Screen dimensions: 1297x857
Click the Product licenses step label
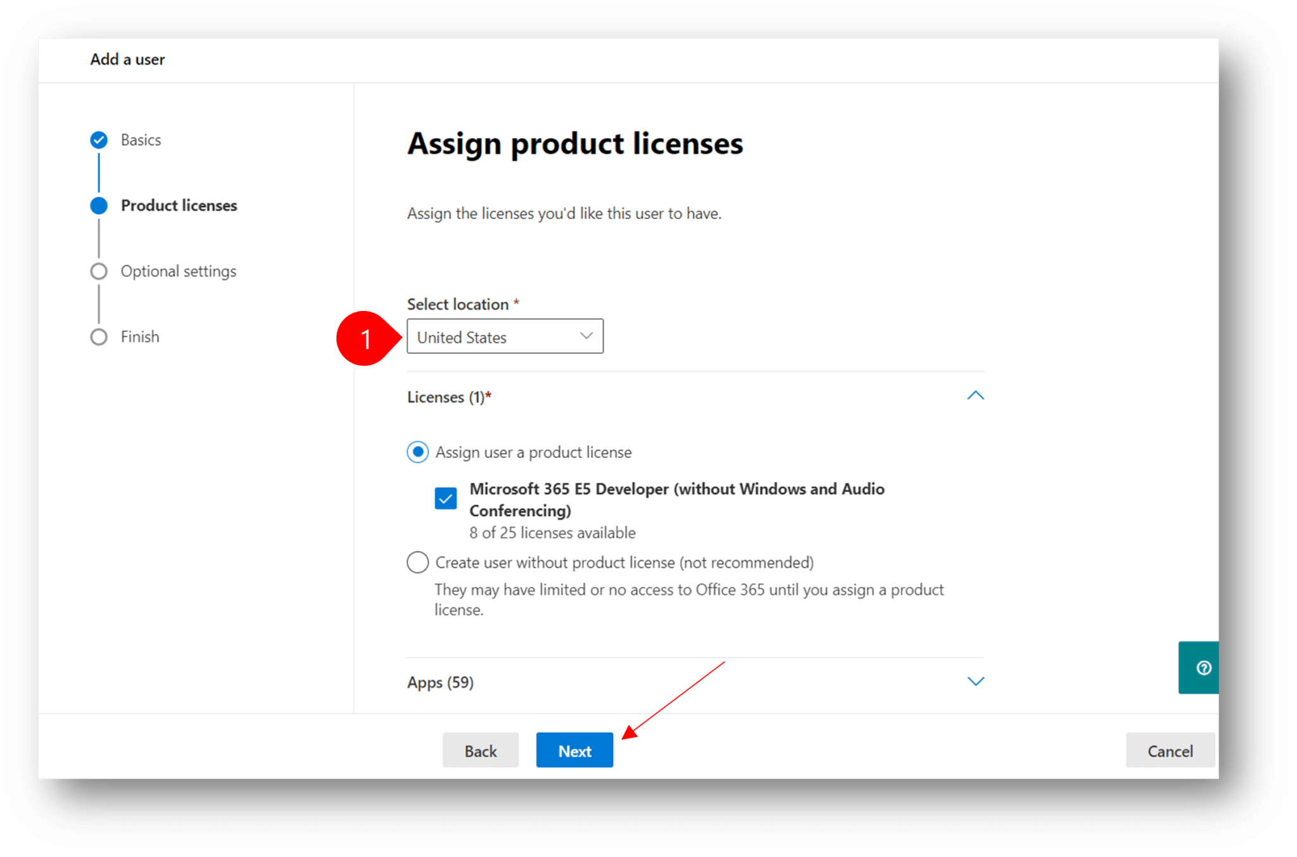tap(179, 206)
